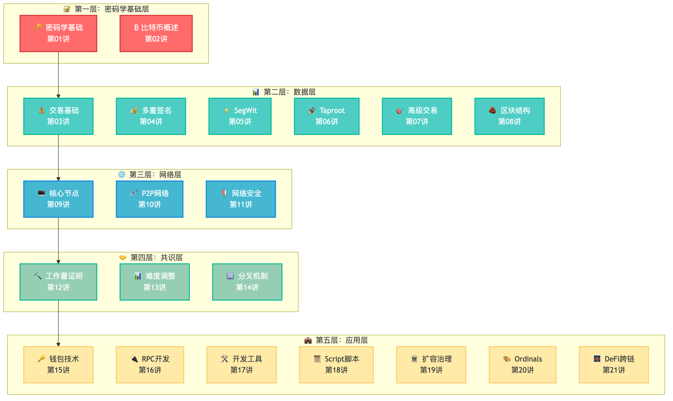Click the chart icon in 第二层 title
Image resolution: width=673 pixels, height=401 pixels.
tap(256, 92)
